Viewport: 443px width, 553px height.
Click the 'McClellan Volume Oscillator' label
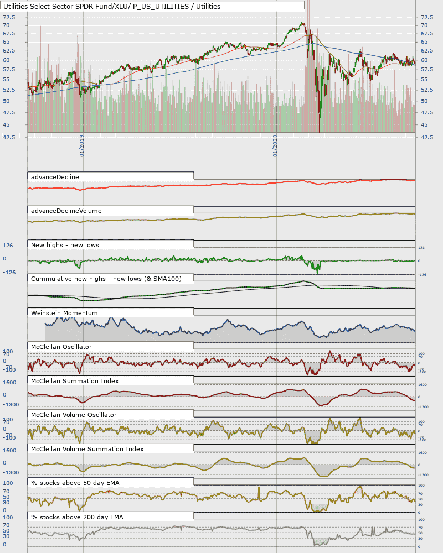pyautogui.click(x=74, y=415)
